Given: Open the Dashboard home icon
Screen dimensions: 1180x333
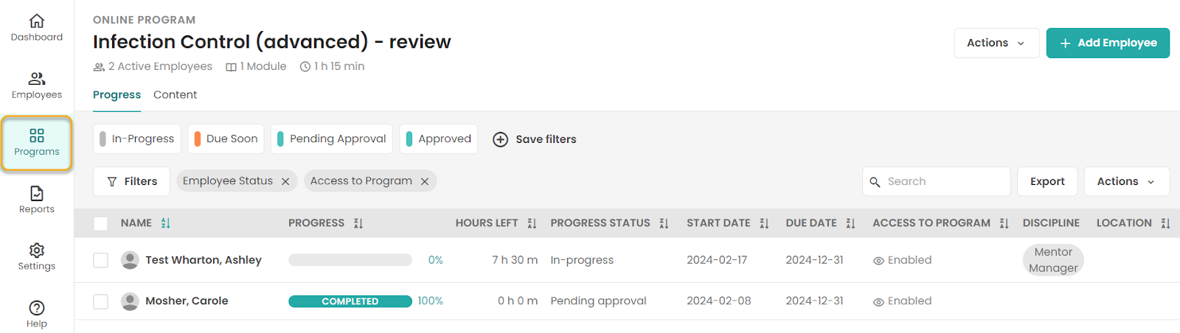Looking at the screenshot, I should (x=37, y=21).
